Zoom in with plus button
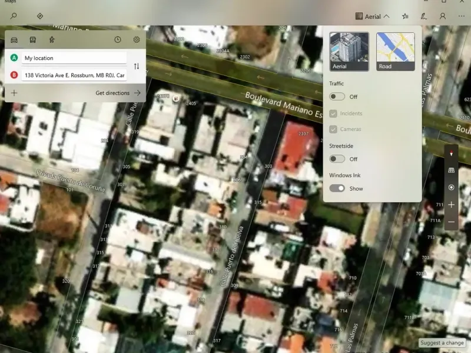471x353 pixels. (x=451, y=205)
